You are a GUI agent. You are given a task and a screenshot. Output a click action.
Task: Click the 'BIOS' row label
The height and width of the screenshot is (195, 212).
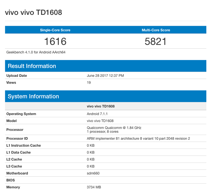tap(11, 180)
